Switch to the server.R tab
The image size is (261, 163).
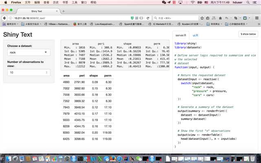click(181, 35)
